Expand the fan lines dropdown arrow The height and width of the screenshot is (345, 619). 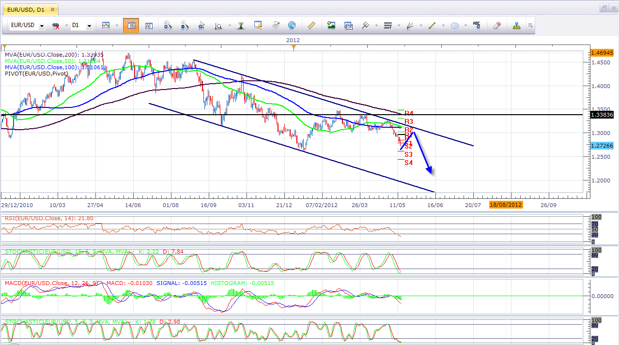pos(420,26)
